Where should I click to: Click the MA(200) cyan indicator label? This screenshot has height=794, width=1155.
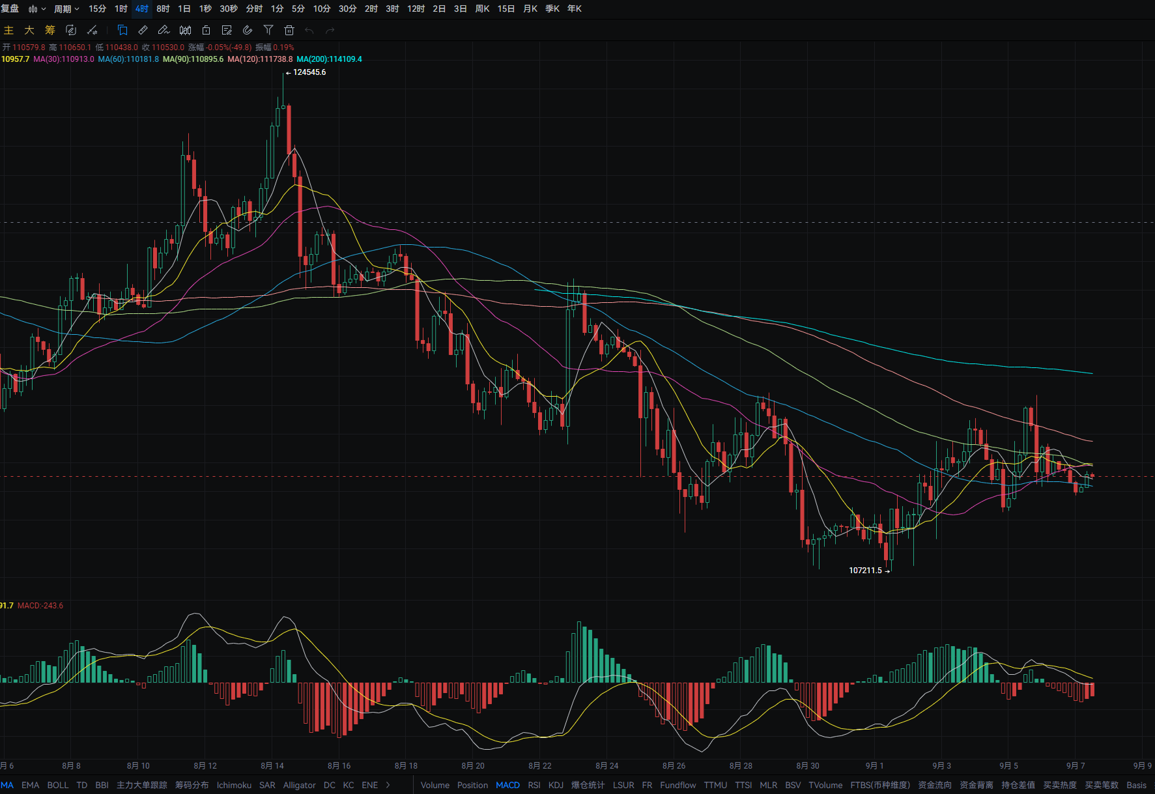(329, 59)
